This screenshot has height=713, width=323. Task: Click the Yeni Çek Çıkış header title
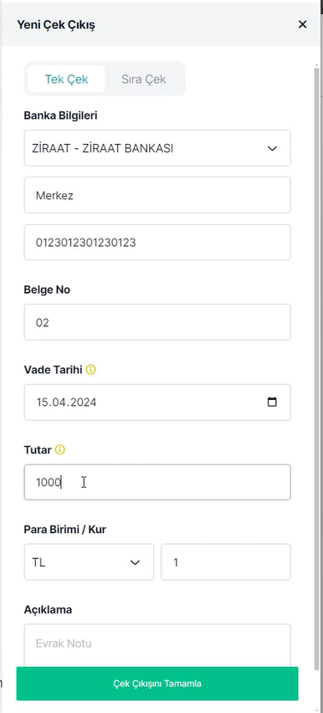tap(56, 24)
